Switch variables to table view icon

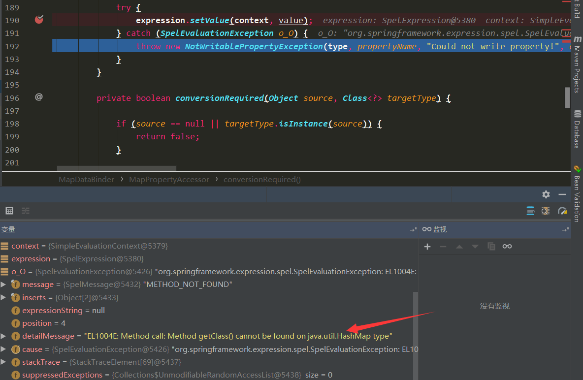coord(9,211)
